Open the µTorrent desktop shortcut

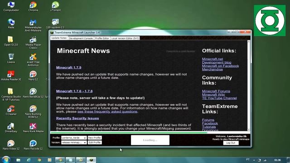[55, 6]
